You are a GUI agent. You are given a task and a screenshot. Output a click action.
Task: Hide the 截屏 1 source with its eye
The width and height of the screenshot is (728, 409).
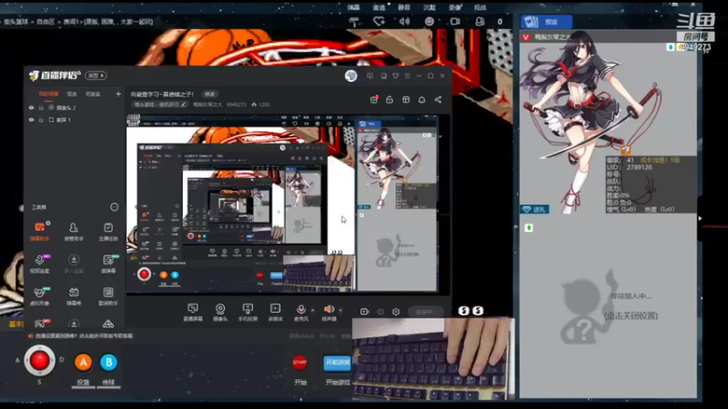tap(31, 120)
